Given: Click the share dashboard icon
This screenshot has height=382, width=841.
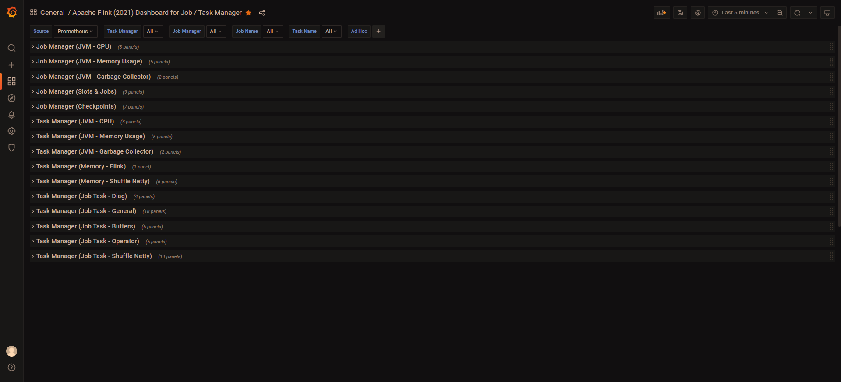Looking at the screenshot, I should 262,13.
